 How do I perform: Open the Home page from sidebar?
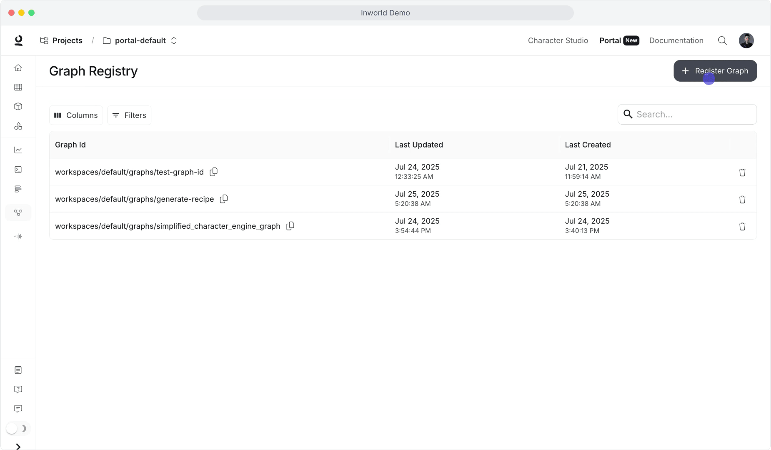coord(18,67)
